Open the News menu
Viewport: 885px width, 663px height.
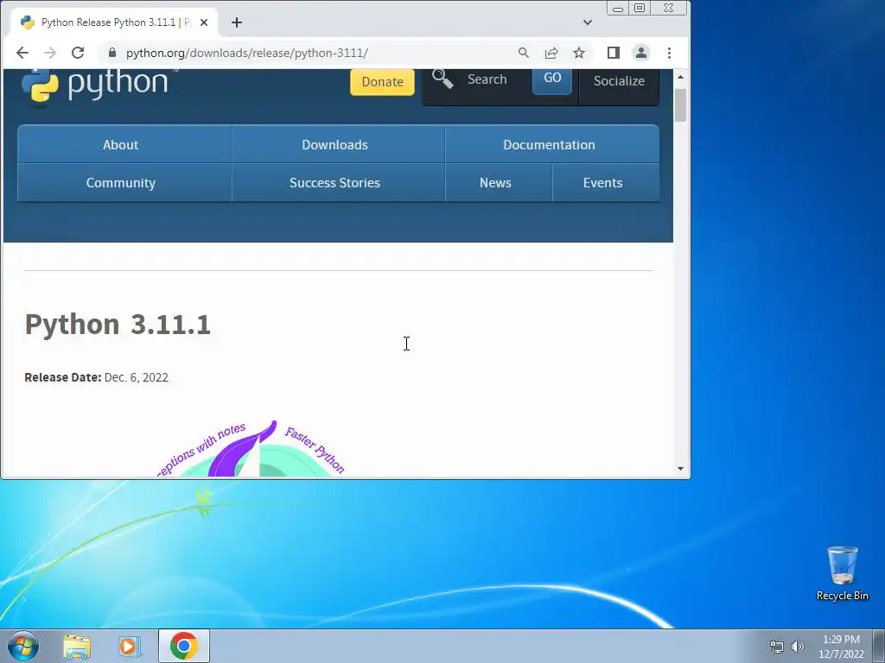point(495,183)
